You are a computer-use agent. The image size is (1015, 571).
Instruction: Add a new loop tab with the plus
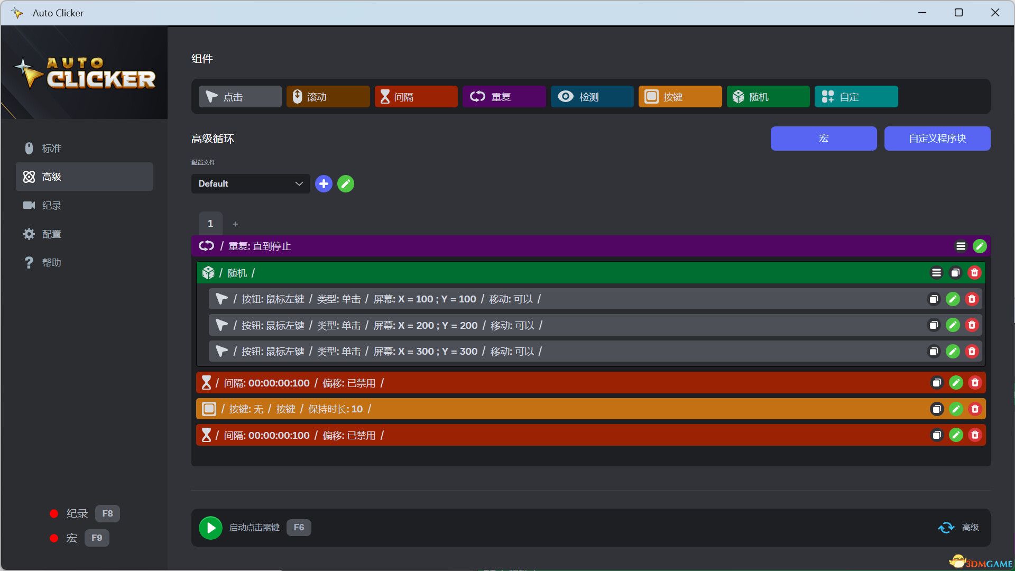click(235, 224)
